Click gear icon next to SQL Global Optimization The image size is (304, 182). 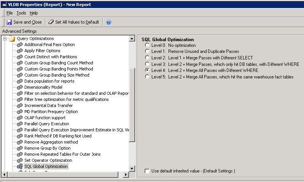point(20,166)
